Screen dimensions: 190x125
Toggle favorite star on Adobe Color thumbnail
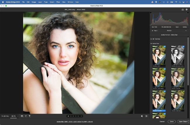tap(164, 47)
